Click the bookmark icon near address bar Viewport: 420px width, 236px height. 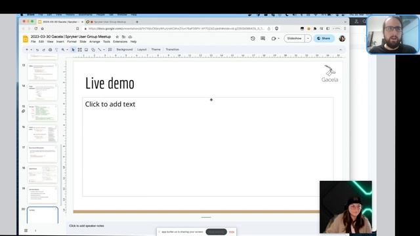[77, 29]
